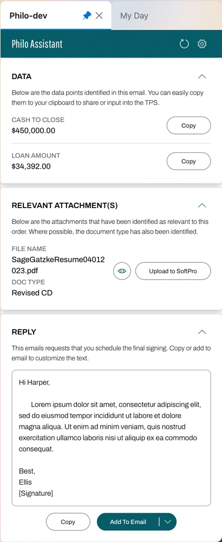Copy the reply text

68,522
